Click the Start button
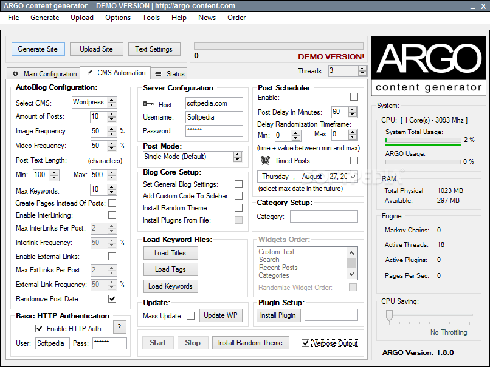490x367 pixels. (x=157, y=343)
